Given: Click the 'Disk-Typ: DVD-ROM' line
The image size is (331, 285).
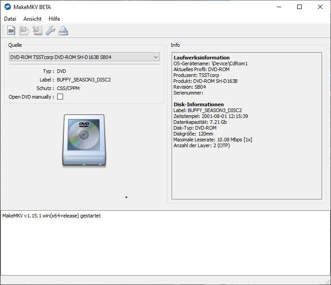Looking at the screenshot, I should (195, 128).
